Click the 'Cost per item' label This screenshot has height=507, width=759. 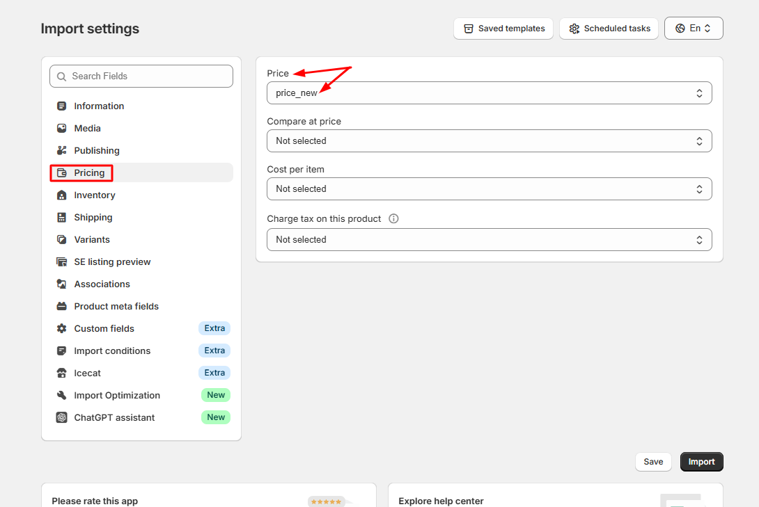click(x=296, y=169)
